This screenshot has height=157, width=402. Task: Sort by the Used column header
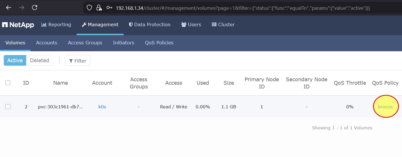pos(203,83)
